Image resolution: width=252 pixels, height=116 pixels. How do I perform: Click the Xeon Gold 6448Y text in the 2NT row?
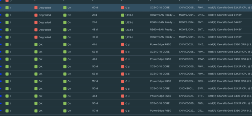coord(224,30)
